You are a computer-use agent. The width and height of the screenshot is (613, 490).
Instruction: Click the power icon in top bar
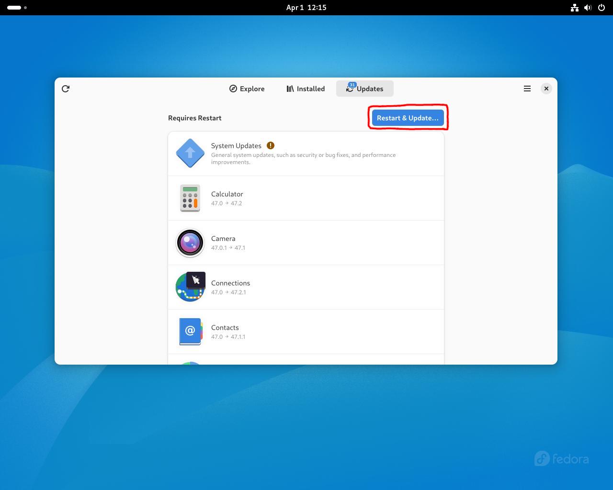click(x=602, y=8)
